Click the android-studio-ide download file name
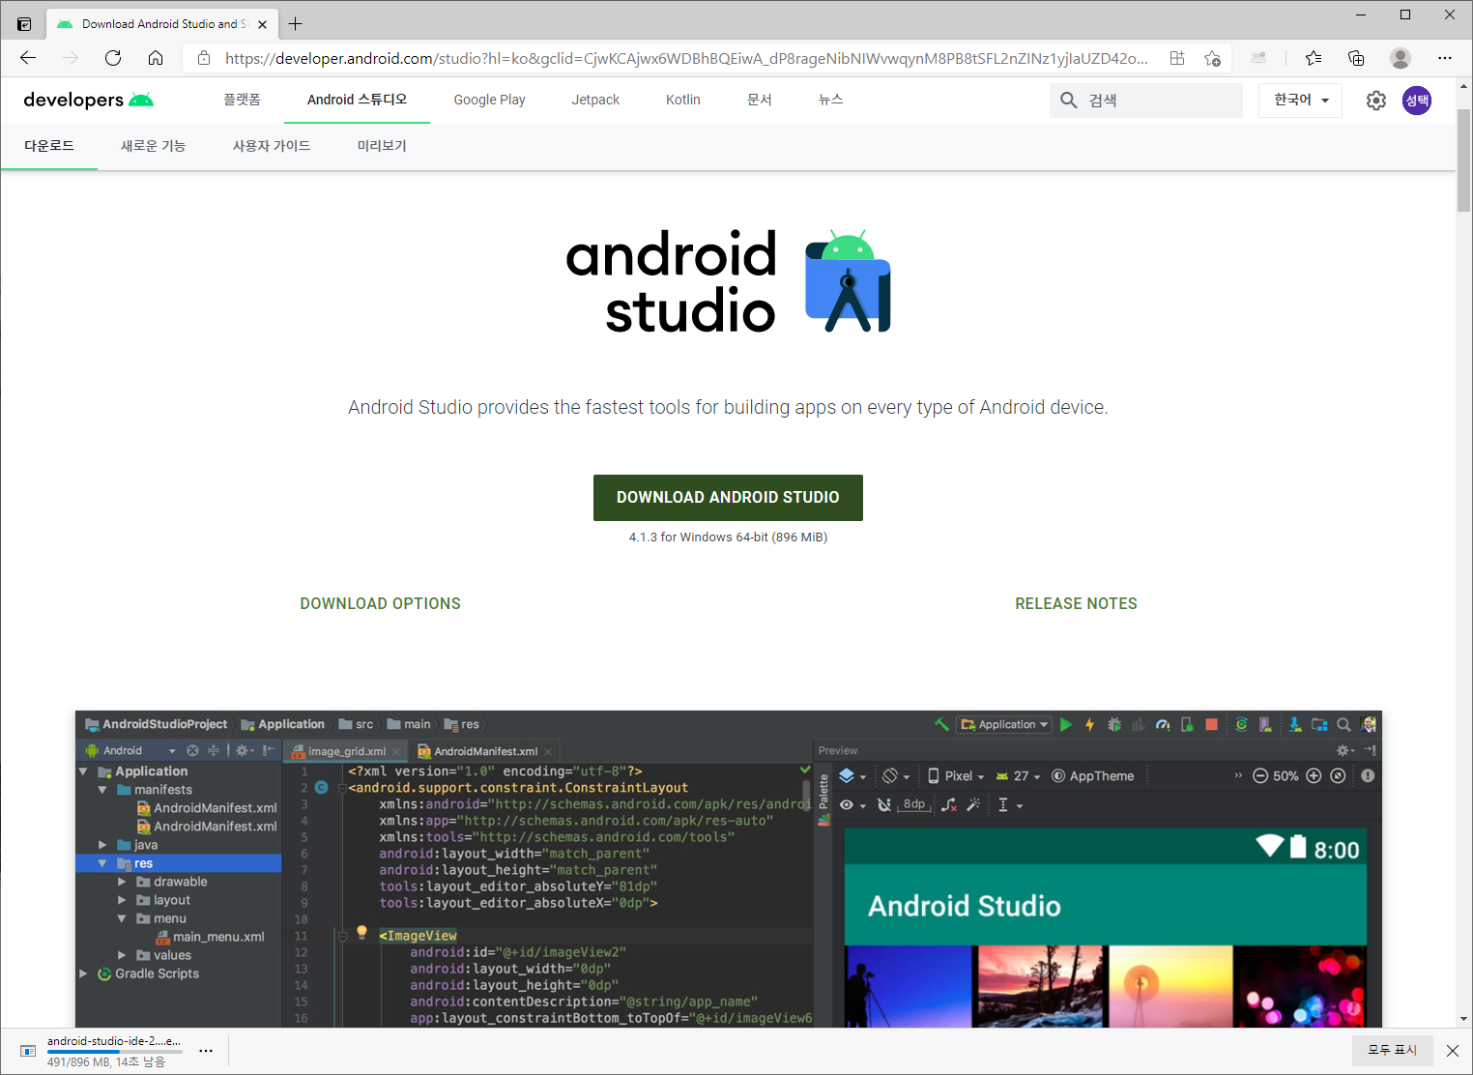 (x=114, y=1041)
